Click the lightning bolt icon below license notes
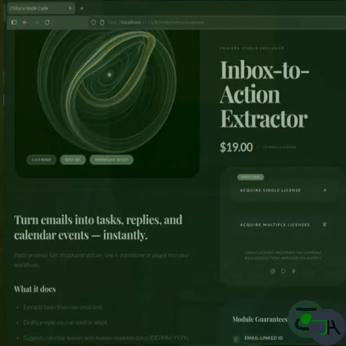Screen dimensions: 346x346 pyautogui.click(x=293, y=271)
